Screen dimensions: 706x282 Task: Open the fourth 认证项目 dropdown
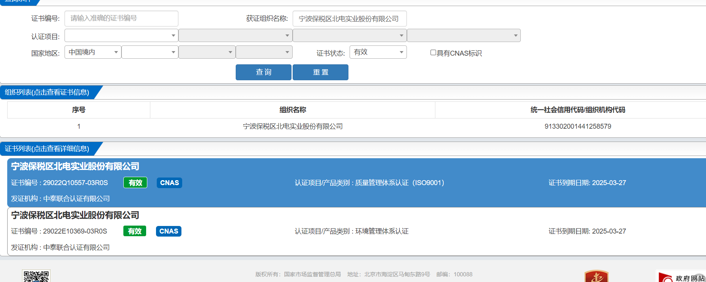(x=464, y=36)
